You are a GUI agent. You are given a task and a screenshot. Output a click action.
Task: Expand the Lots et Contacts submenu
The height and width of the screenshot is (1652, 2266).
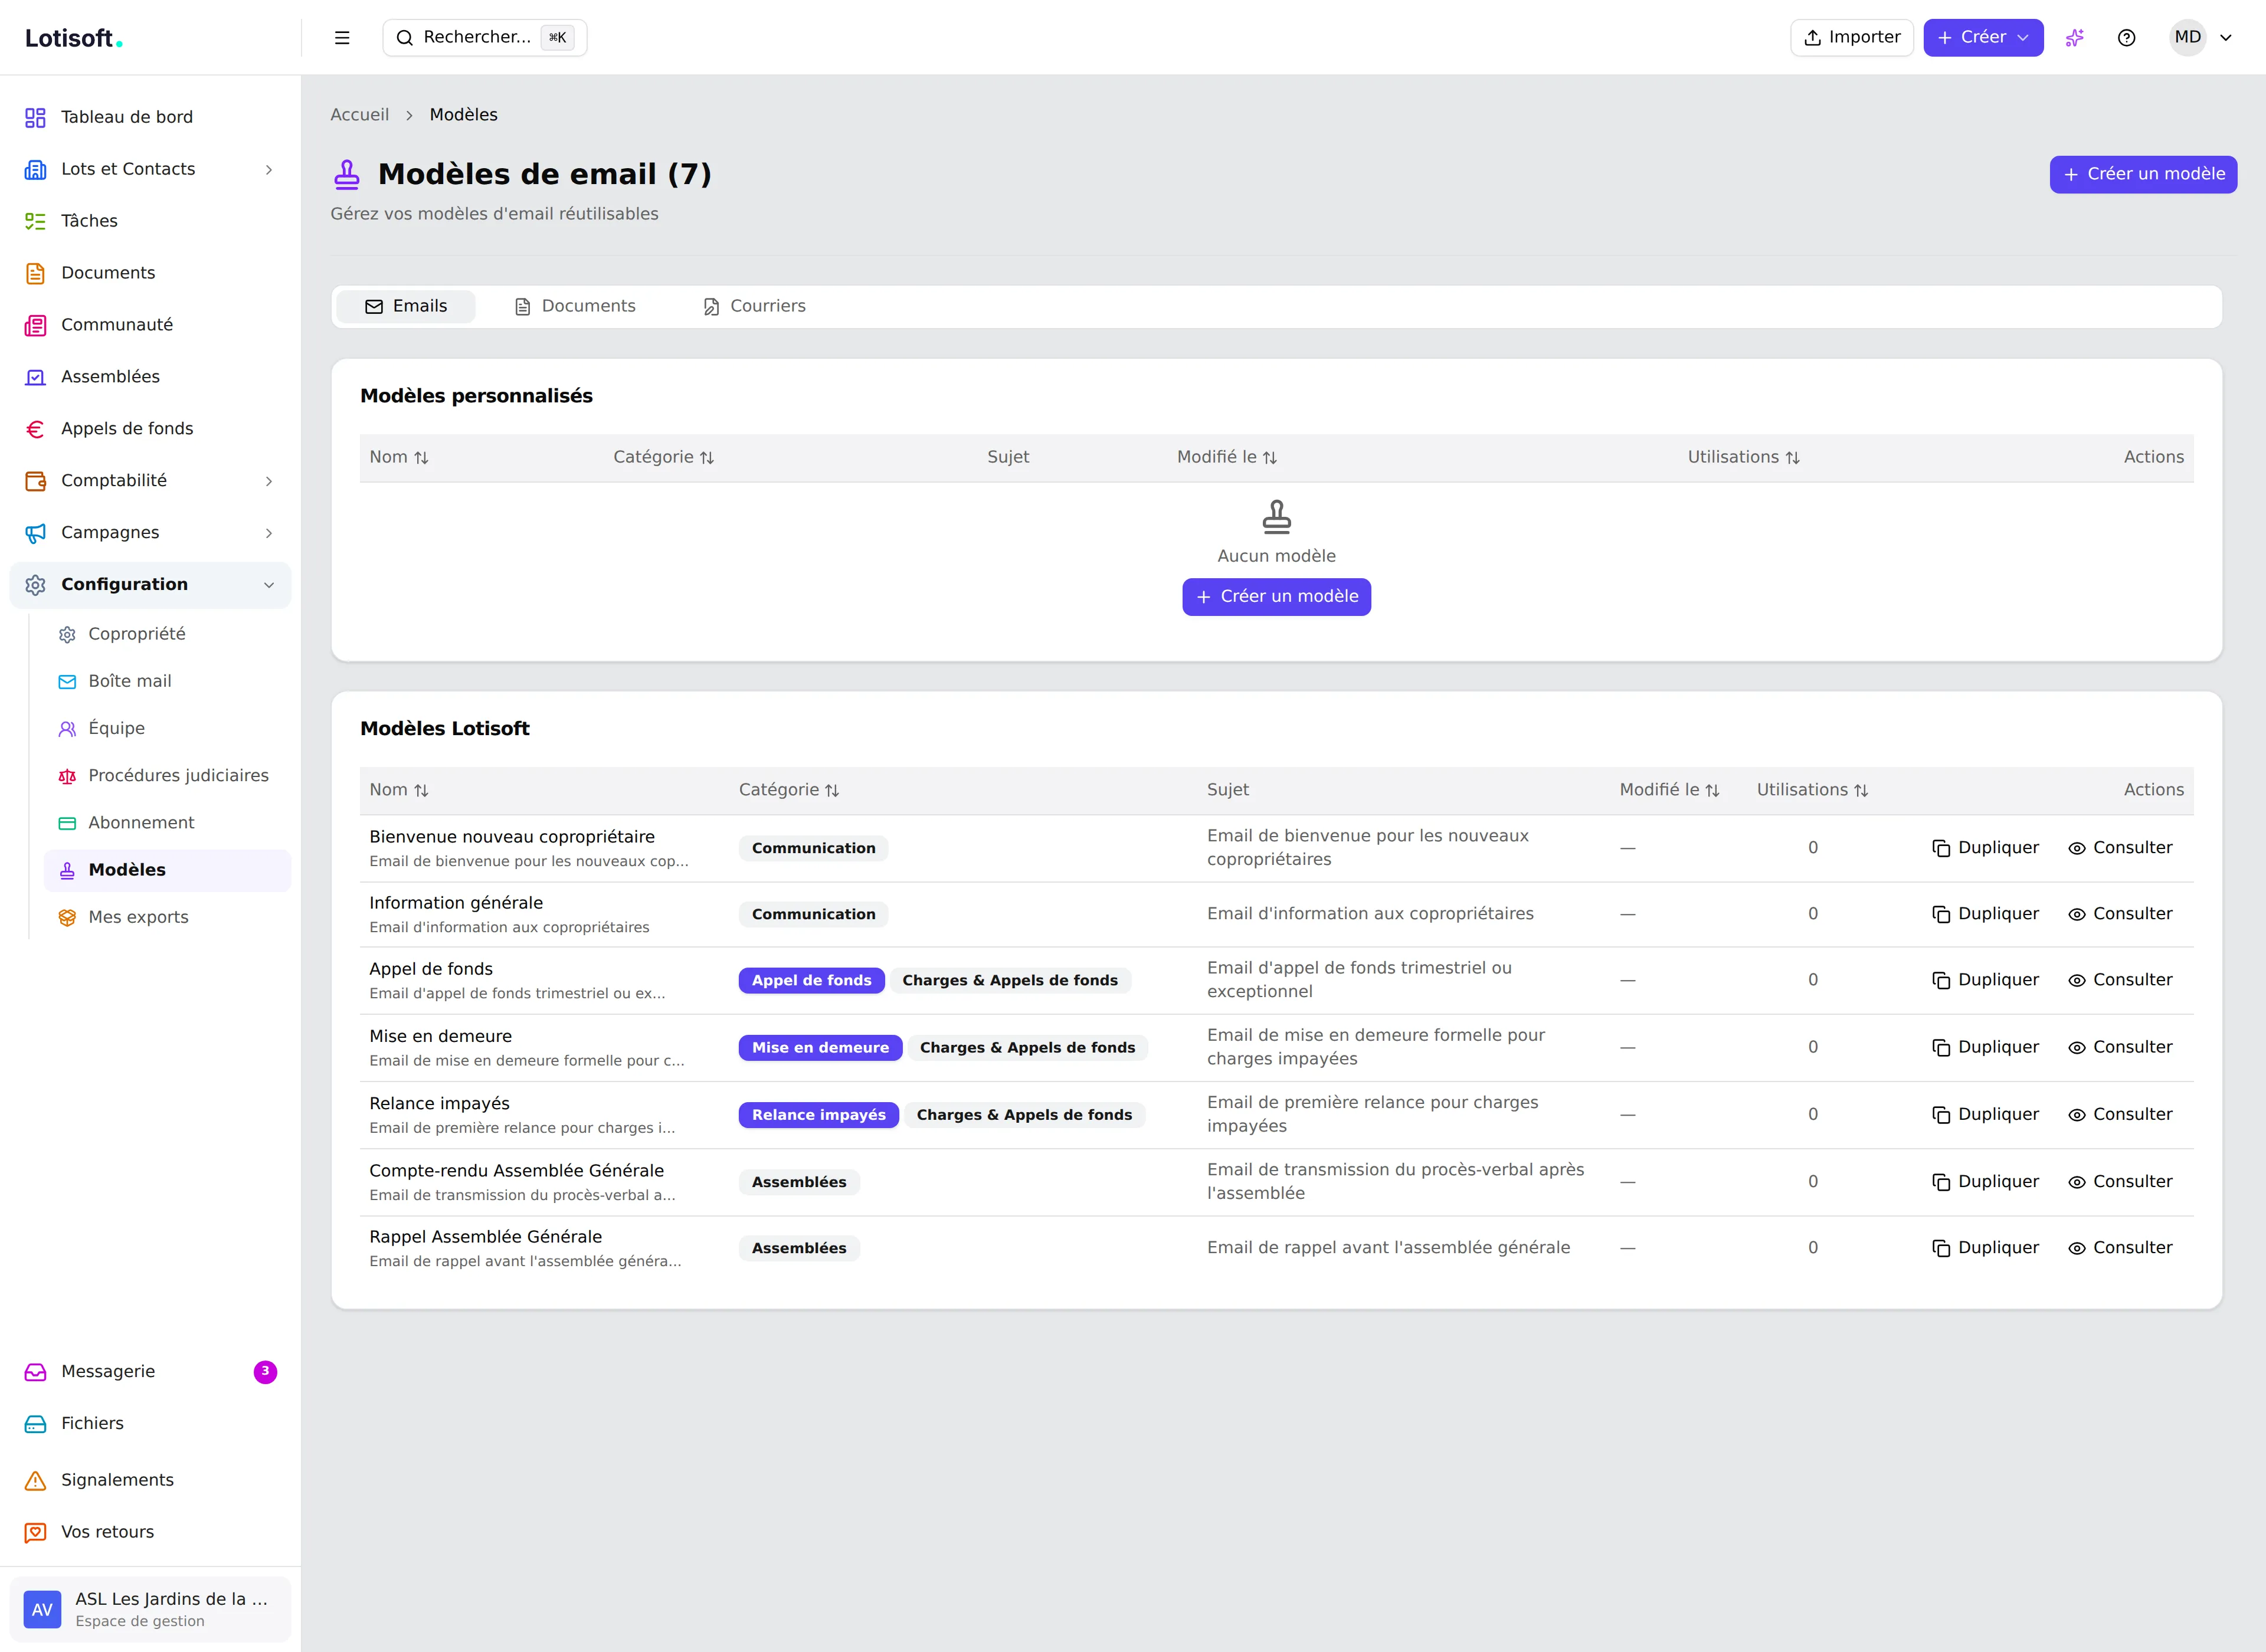tap(268, 170)
